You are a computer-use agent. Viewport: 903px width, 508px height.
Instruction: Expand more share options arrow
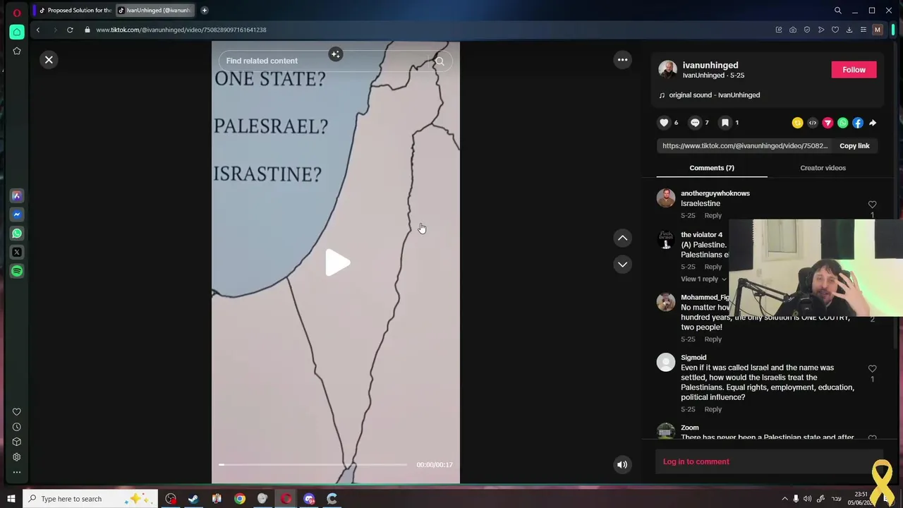873,123
